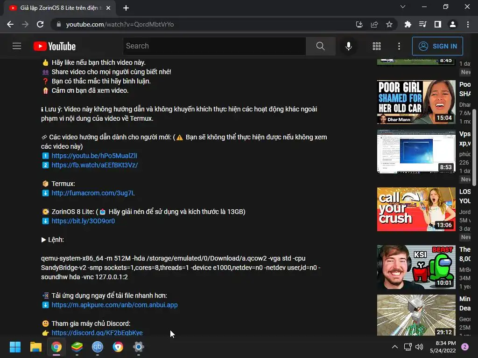478x358 pixels.
Task: Open Chrome three-dot menu
Action: point(468,24)
